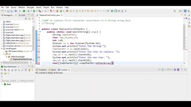
Task: Open the Run dropdown arrow
Action: tap(37, 11)
